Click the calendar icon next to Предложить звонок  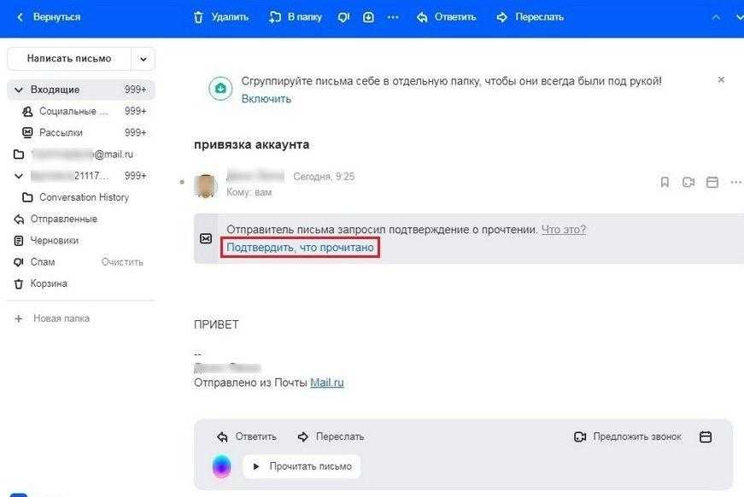click(706, 436)
